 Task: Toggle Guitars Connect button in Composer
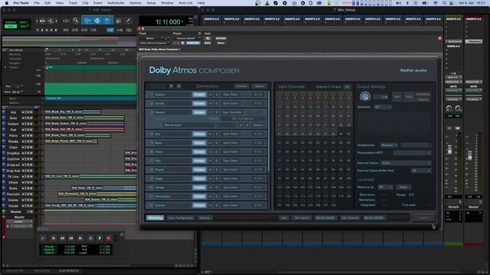click(x=199, y=95)
